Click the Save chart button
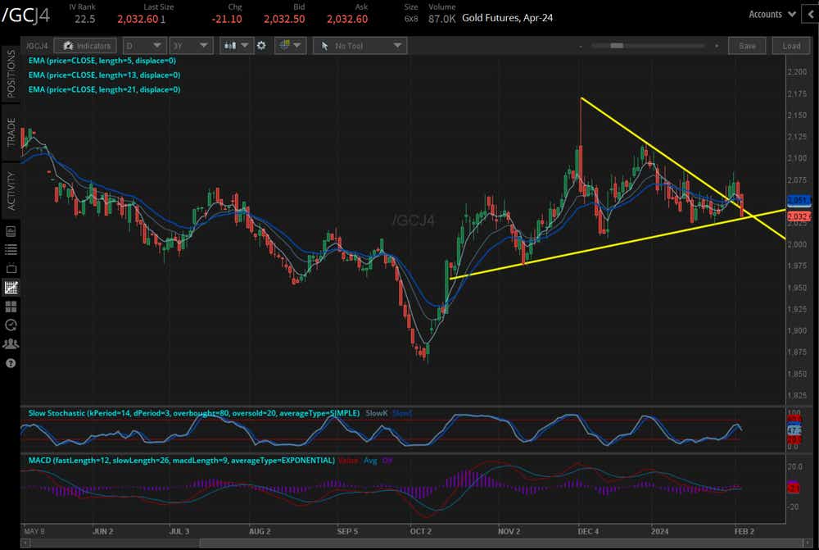This screenshot has height=550, width=819. coord(746,46)
